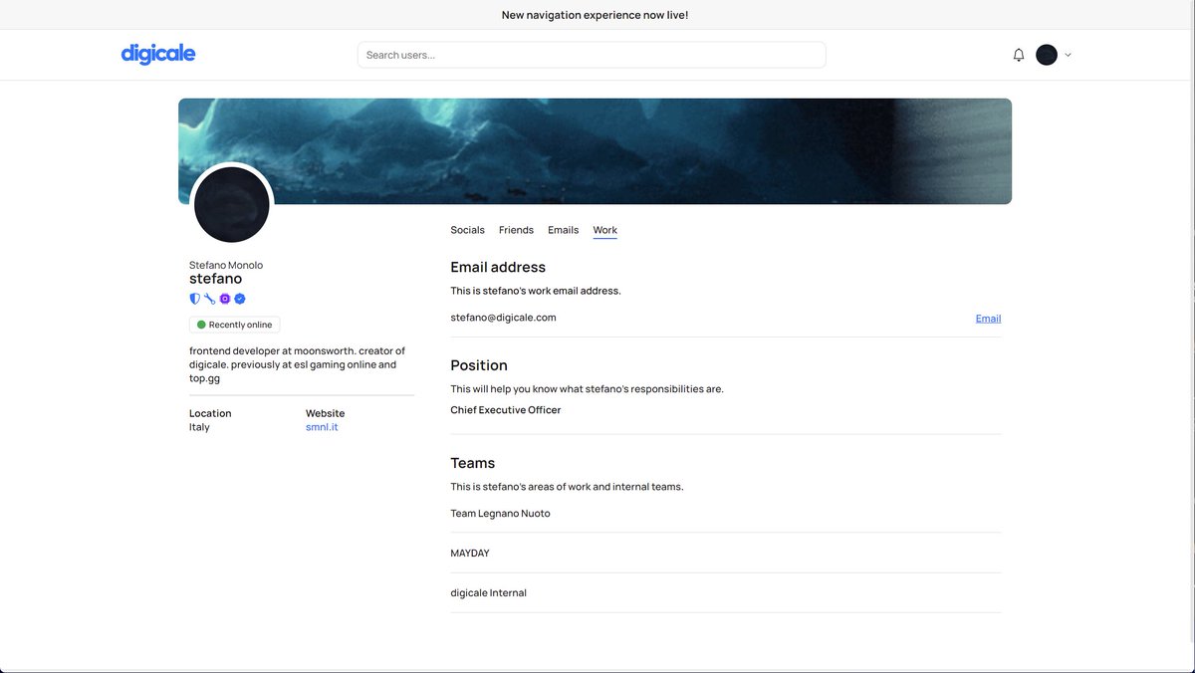Open the user avatar in the top bar
1195x673 pixels.
(1046, 54)
